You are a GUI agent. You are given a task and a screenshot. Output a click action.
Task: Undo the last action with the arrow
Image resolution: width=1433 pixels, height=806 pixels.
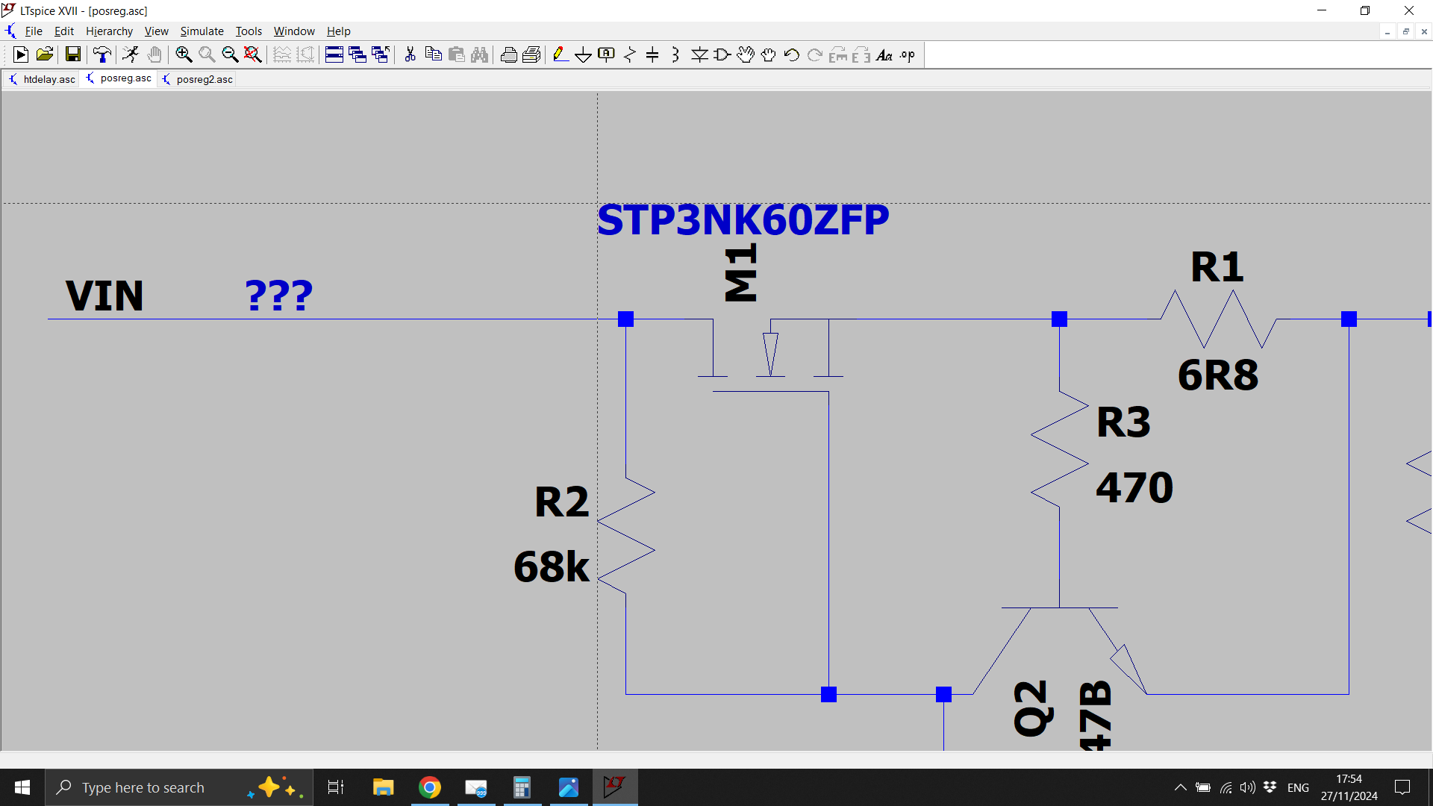792,54
